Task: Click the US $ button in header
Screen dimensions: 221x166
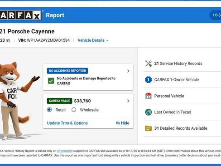Action: tap(215, 15)
